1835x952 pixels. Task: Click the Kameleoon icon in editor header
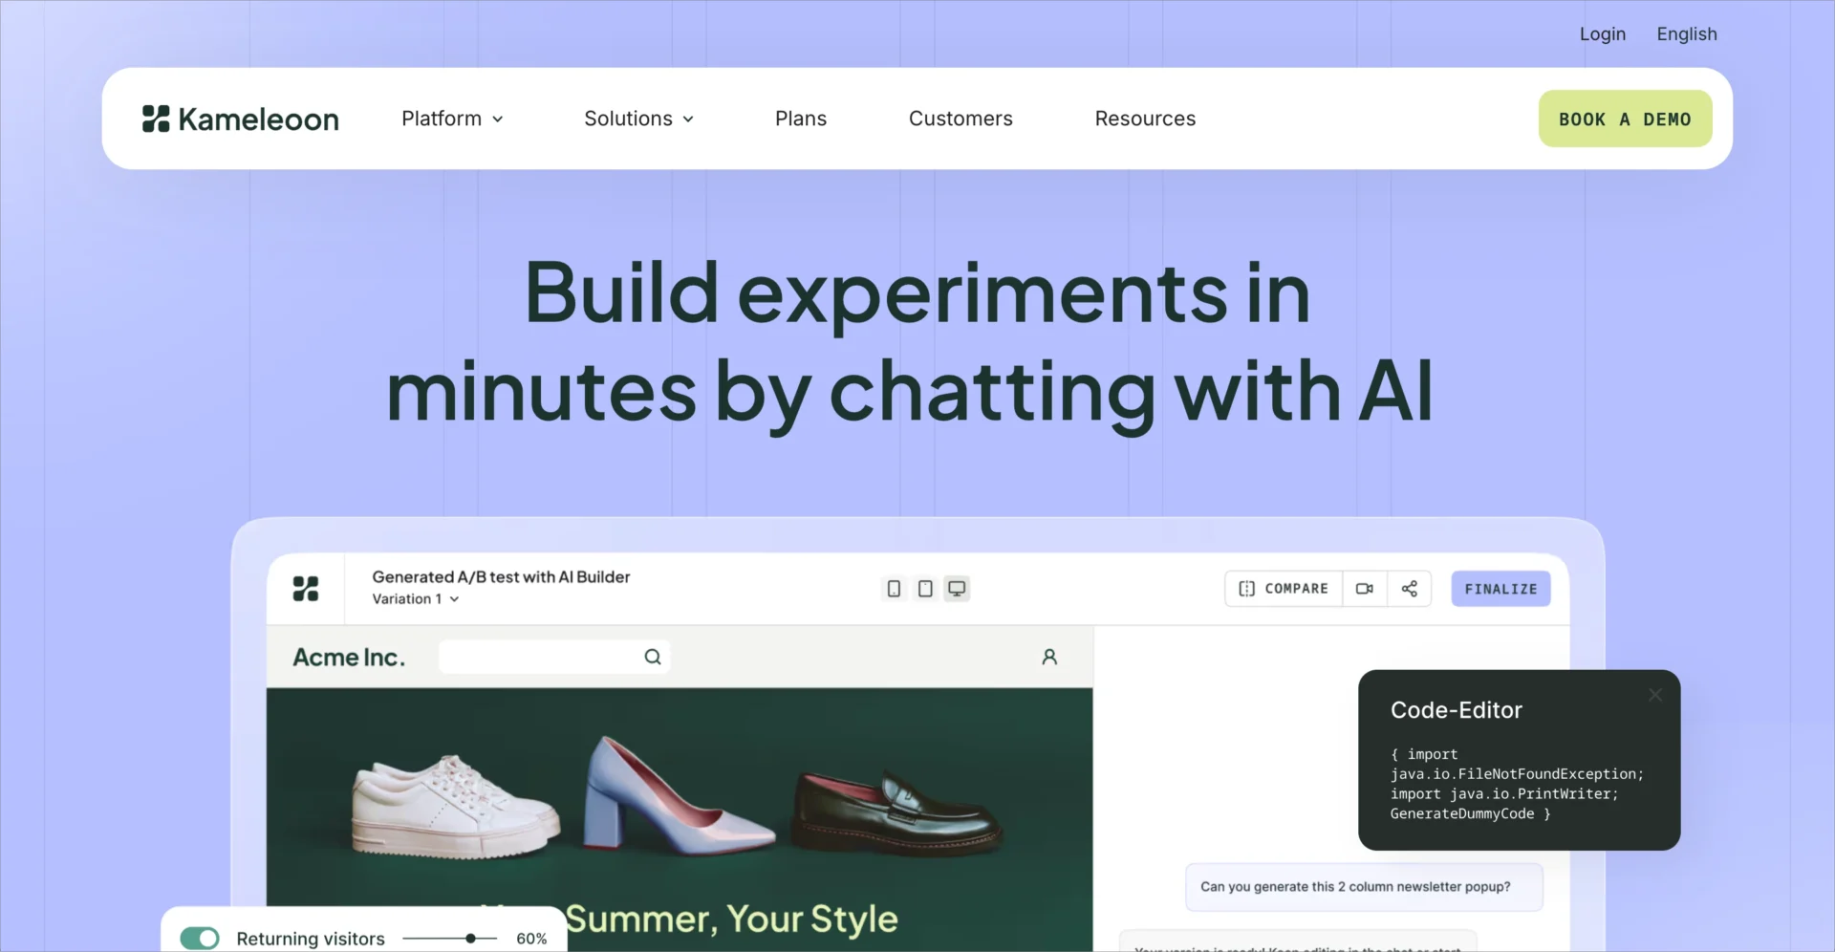coord(306,589)
